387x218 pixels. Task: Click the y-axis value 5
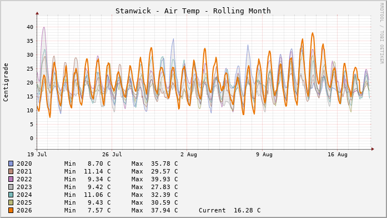(x=32, y=125)
